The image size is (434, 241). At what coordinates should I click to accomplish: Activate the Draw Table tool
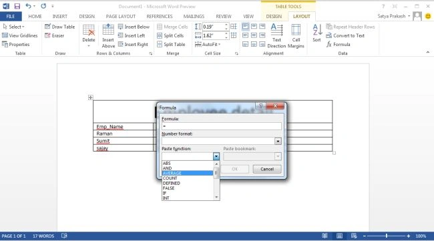[x=60, y=27]
